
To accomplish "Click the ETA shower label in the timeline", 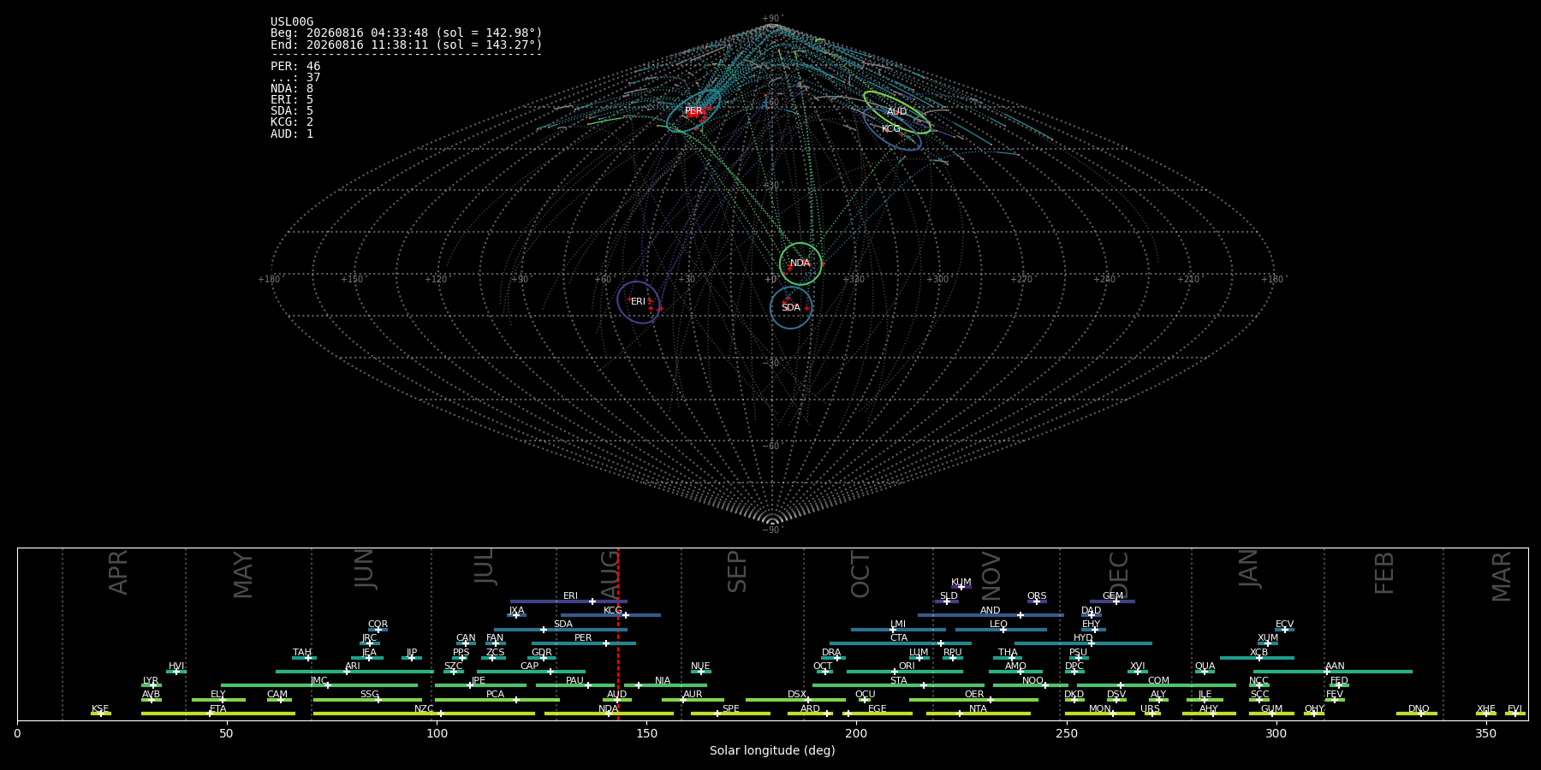I will [x=218, y=709].
